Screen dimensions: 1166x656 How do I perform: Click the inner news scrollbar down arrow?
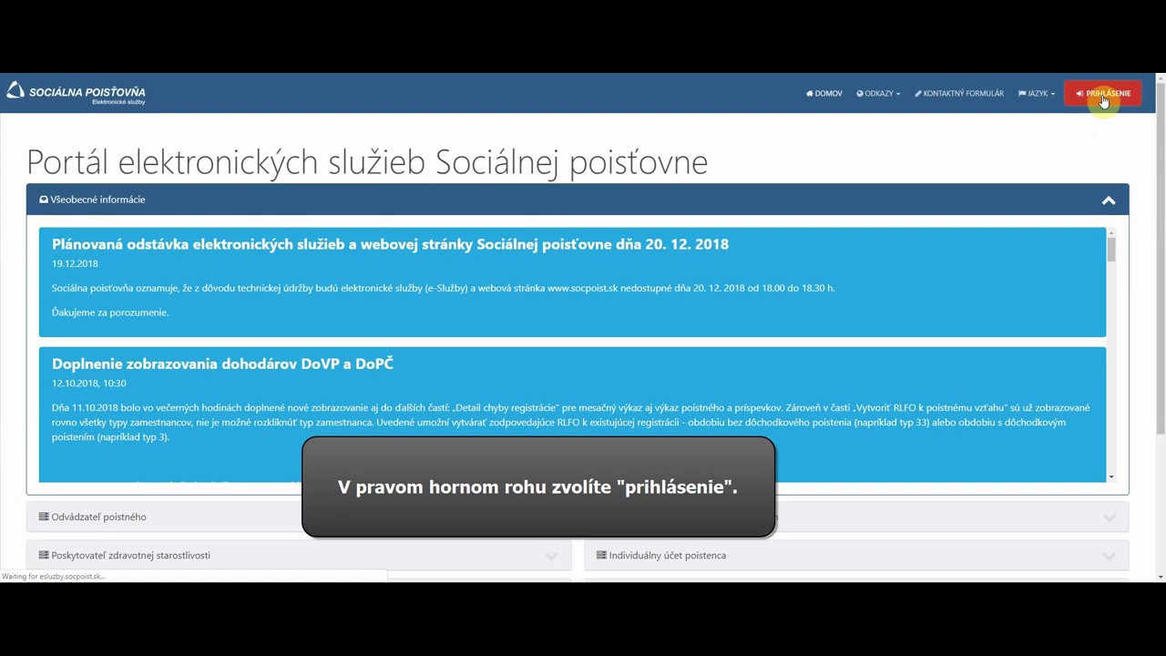1111,477
